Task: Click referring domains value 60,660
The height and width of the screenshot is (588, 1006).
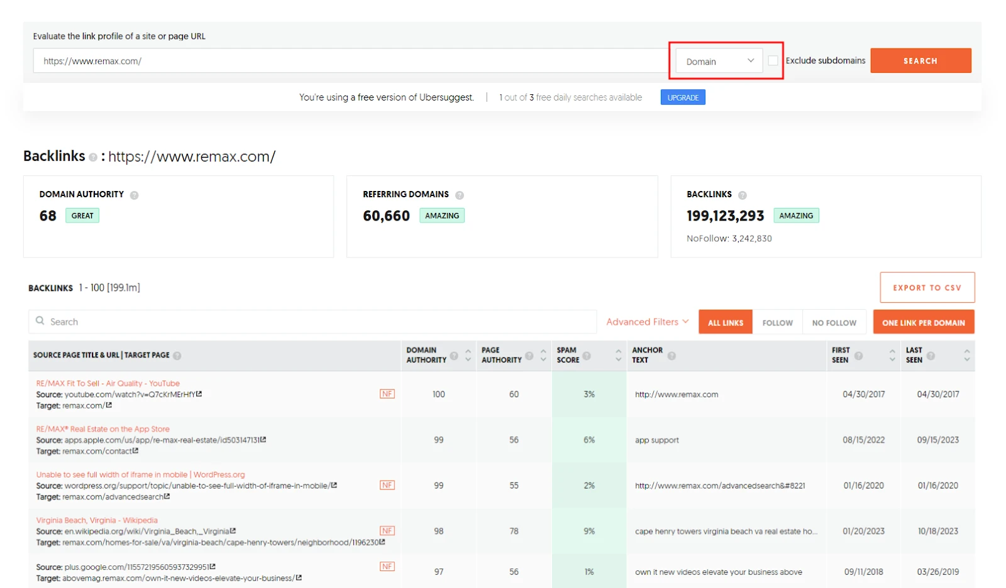Action: click(386, 216)
